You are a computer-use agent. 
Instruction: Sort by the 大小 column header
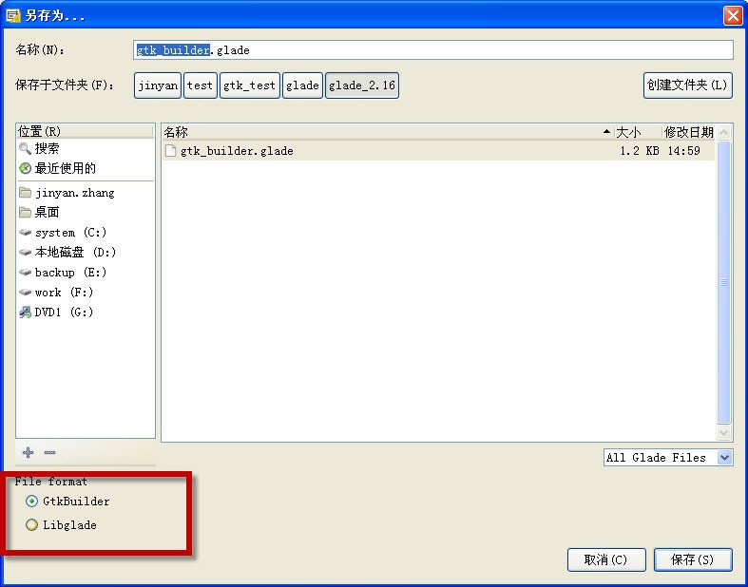coord(638,132)
